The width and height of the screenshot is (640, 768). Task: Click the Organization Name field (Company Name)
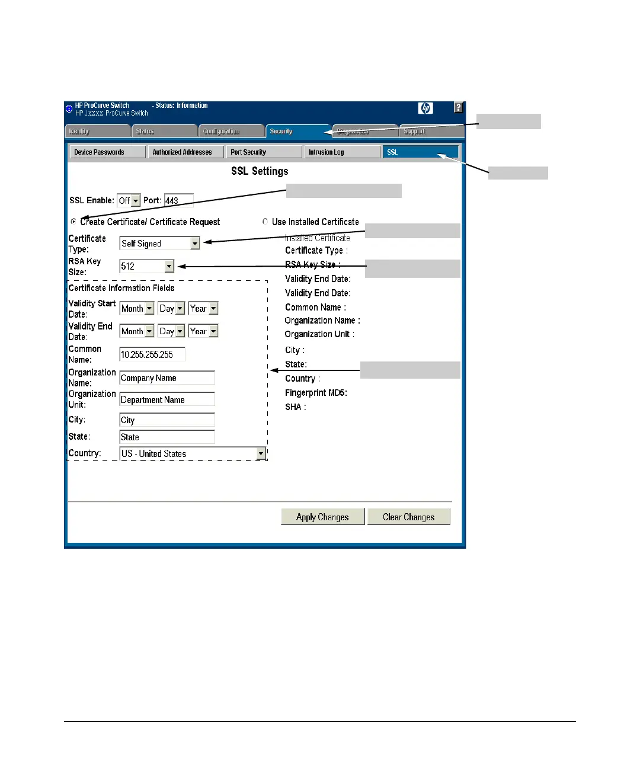(167, 378)
